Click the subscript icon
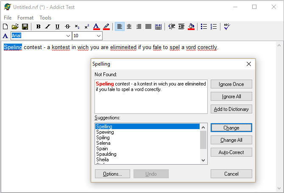Viewport: 284px width, 193px height. [x=77, y=27]
